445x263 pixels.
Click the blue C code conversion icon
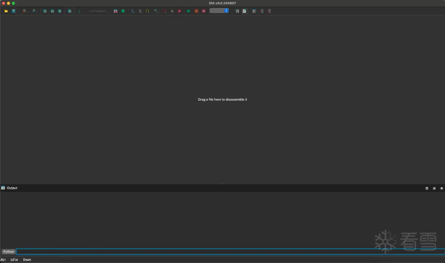coord(133,11)
